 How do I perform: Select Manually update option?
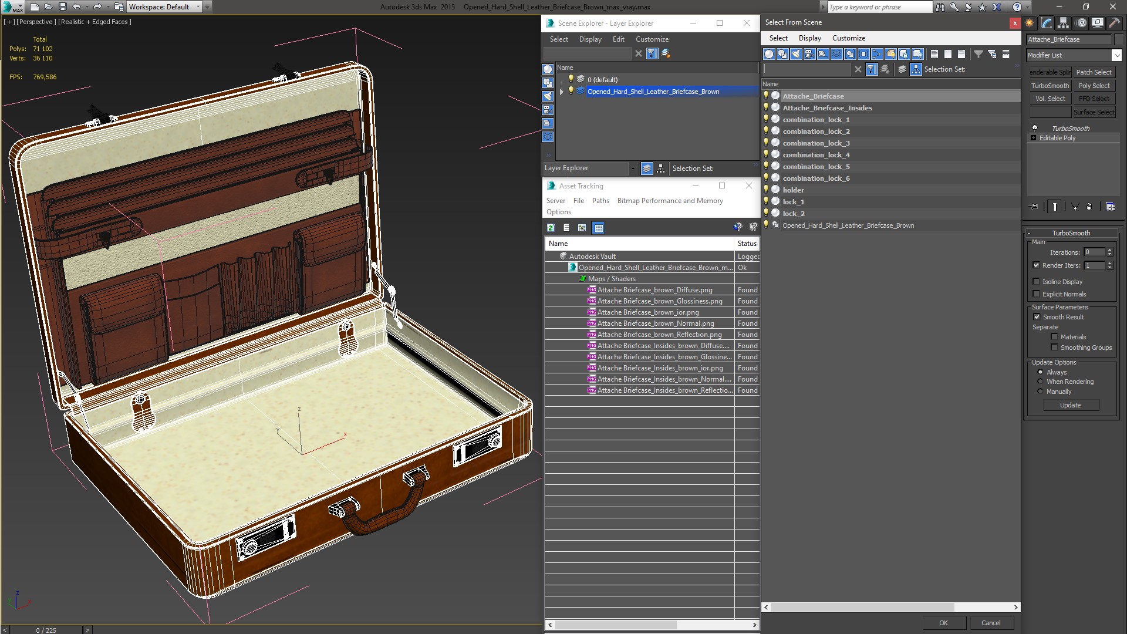point(1041,392)
